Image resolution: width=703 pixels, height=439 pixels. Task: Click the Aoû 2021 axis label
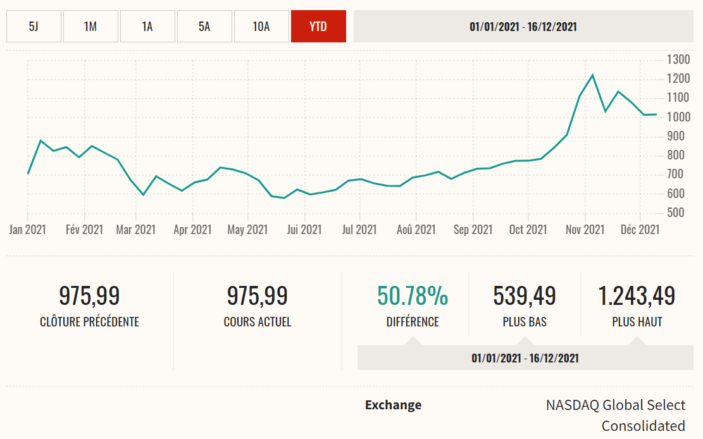416,230
